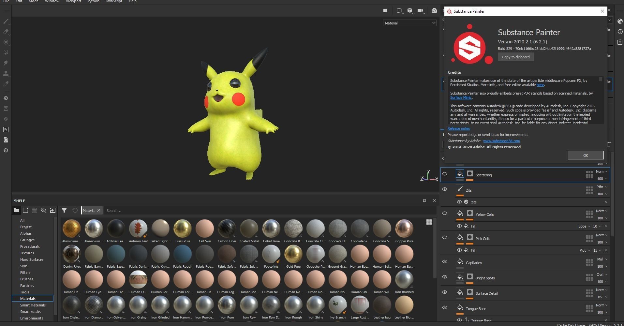
Task: Hide the Capillaries layer
Action: click(445, 261)
